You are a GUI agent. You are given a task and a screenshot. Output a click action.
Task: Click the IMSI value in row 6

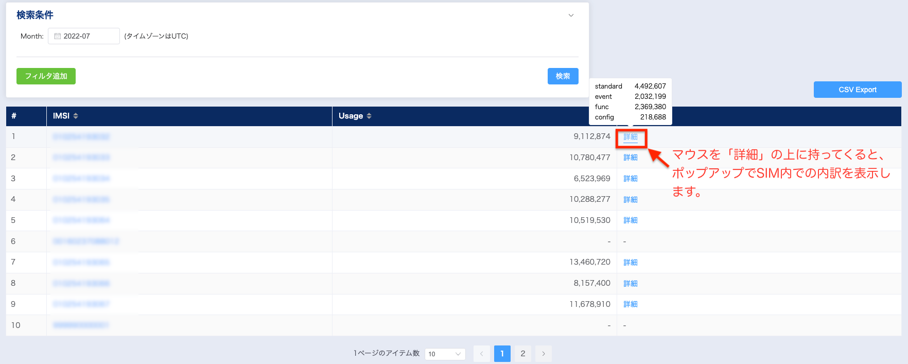pyautogui.click(x=86, y=241)
